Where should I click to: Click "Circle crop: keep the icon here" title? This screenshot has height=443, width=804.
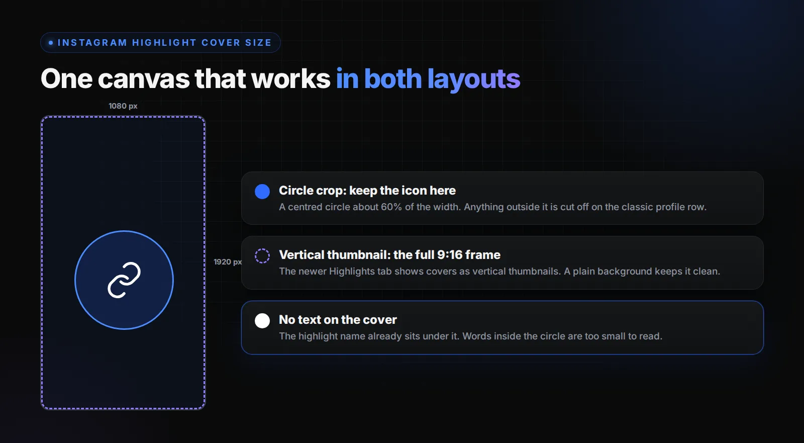tap(367, 191)
